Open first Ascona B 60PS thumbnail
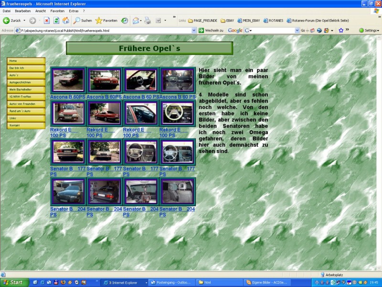 pyautogui.click(x=68, y=80)
